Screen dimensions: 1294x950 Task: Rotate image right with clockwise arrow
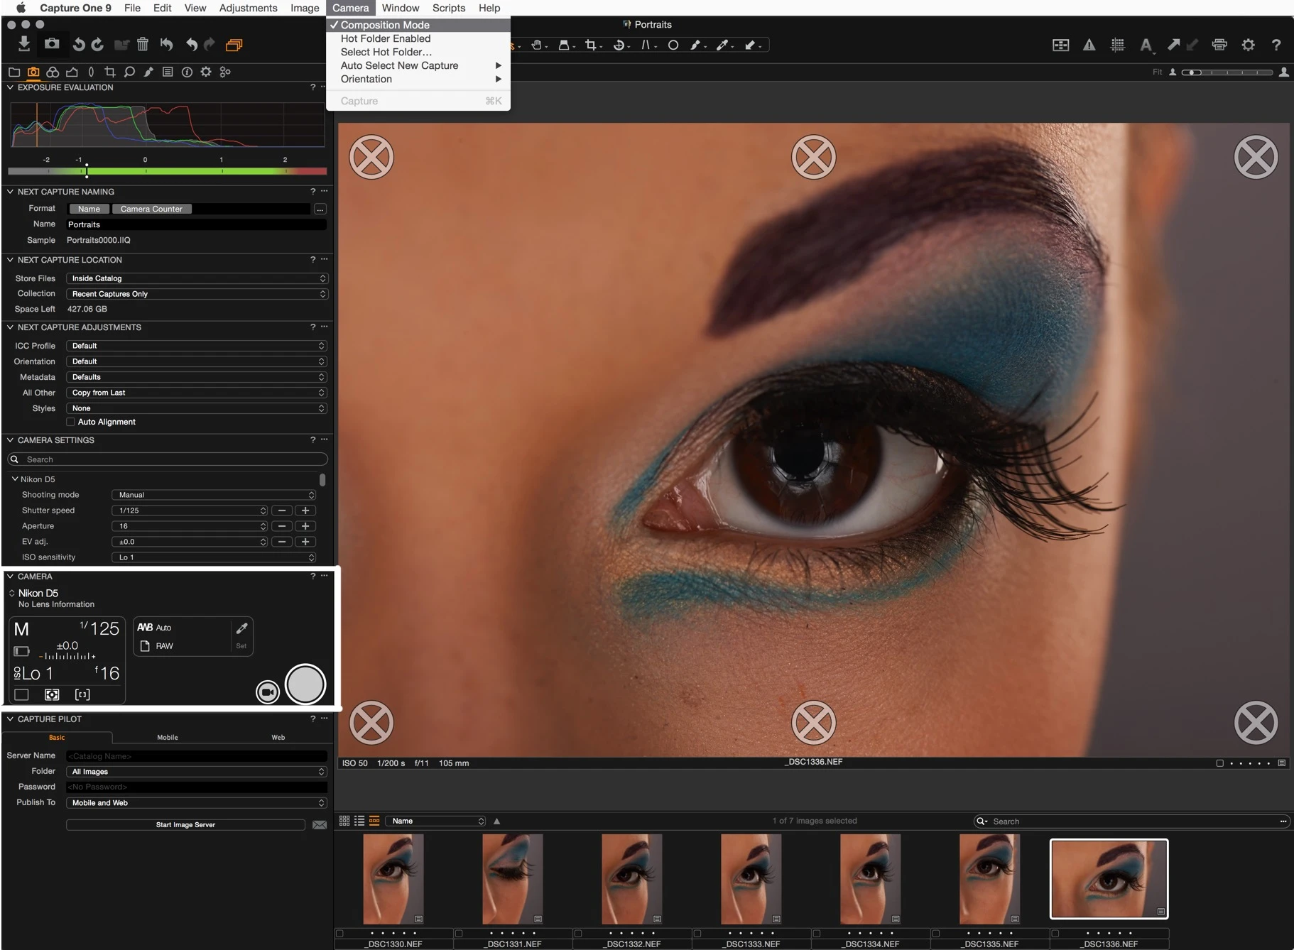98,45
